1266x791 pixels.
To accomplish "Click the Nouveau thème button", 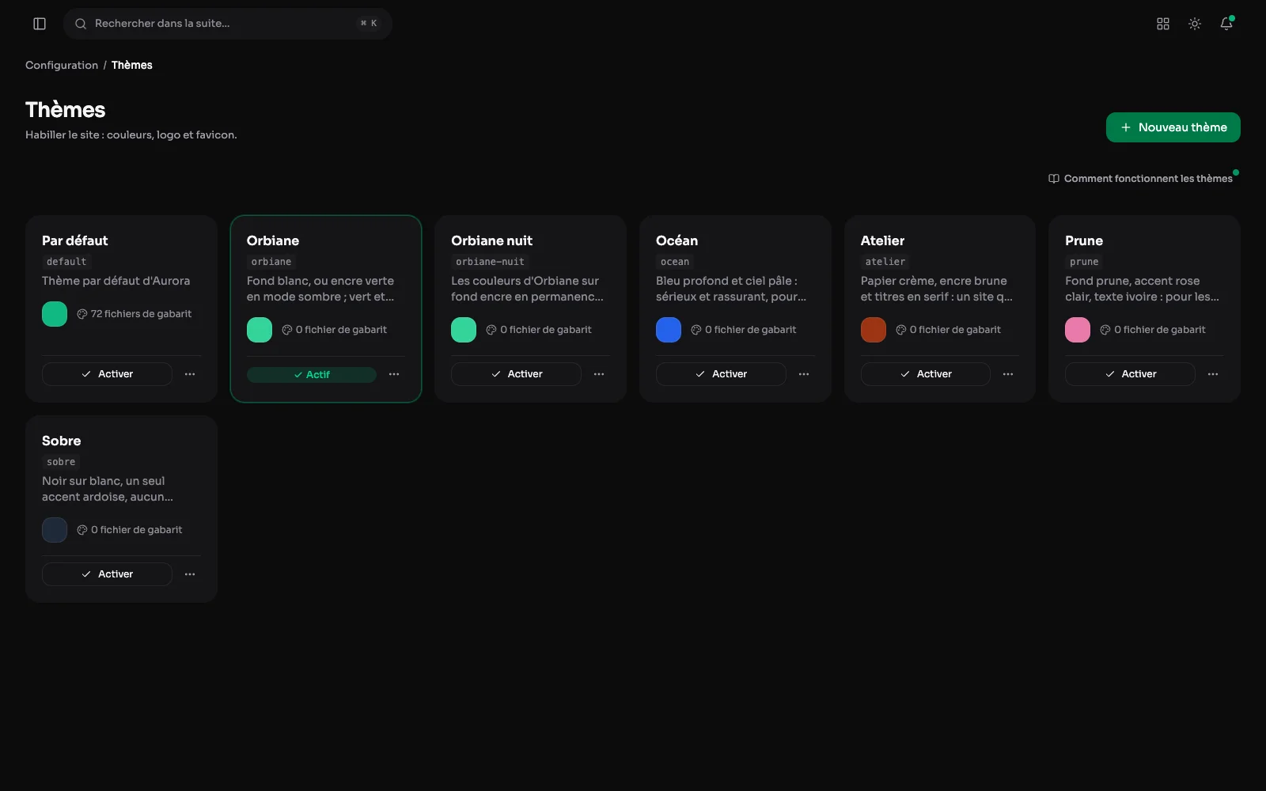I will 1173,127.
